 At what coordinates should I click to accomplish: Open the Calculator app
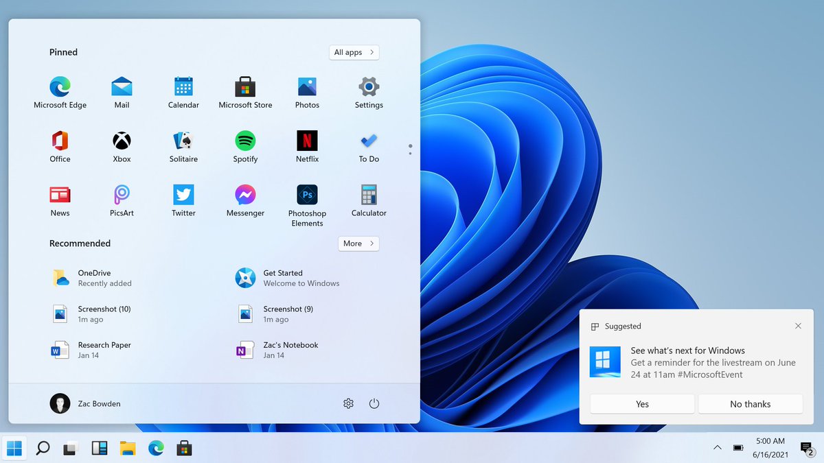369,201
